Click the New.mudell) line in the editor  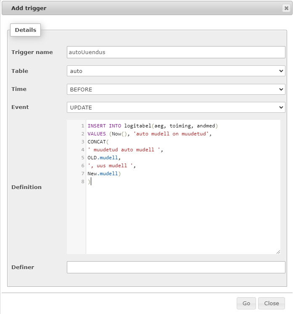click(104, 174)
